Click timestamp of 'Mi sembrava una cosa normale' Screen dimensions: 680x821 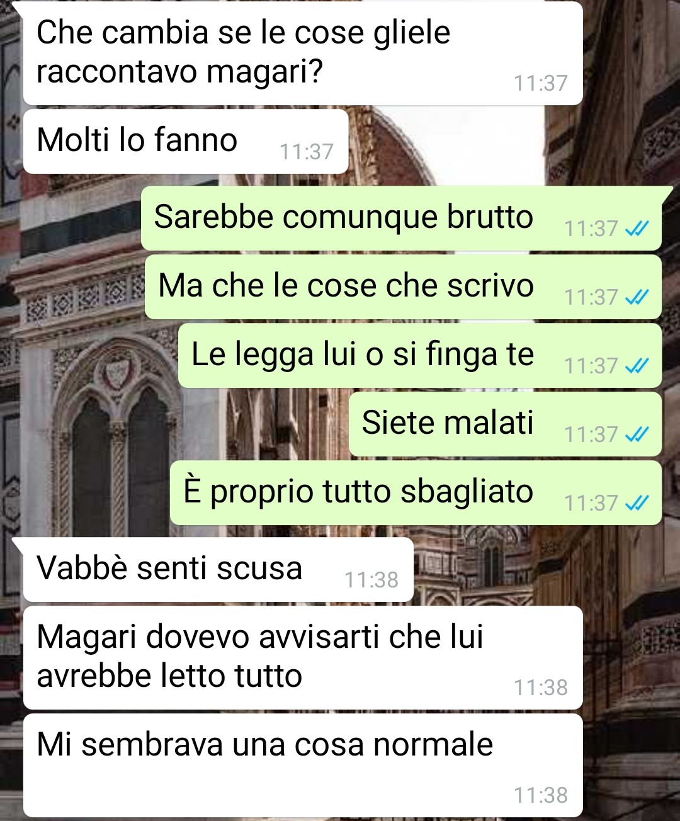(541, 795)
